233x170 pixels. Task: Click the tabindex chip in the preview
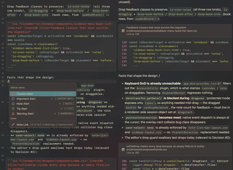click(208, 88)
